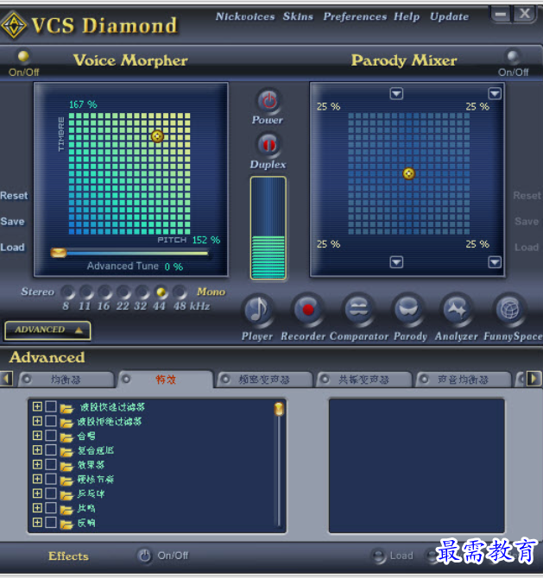This screenshot has height=578, width=543.
Task: Click the VCS Diamond logo emblem
Action: point(14,25)
